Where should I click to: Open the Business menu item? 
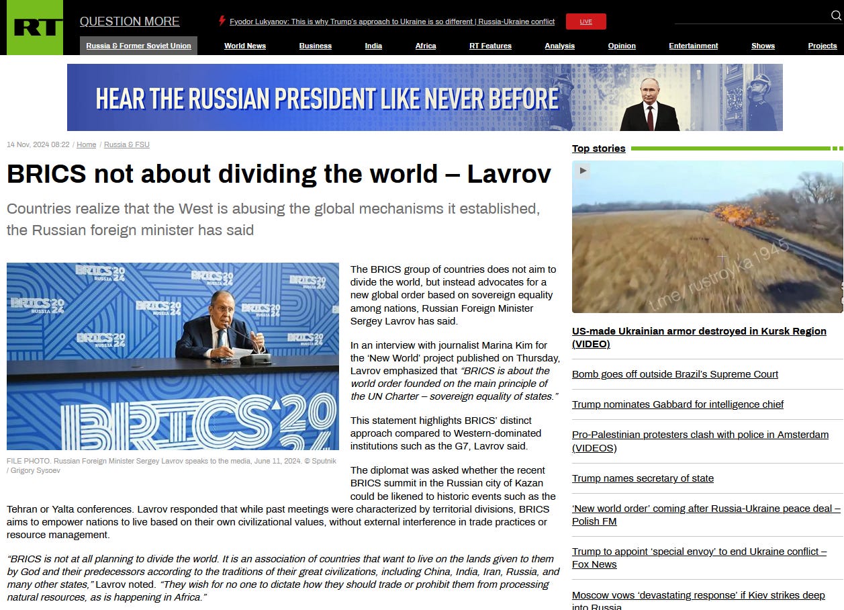316,46
